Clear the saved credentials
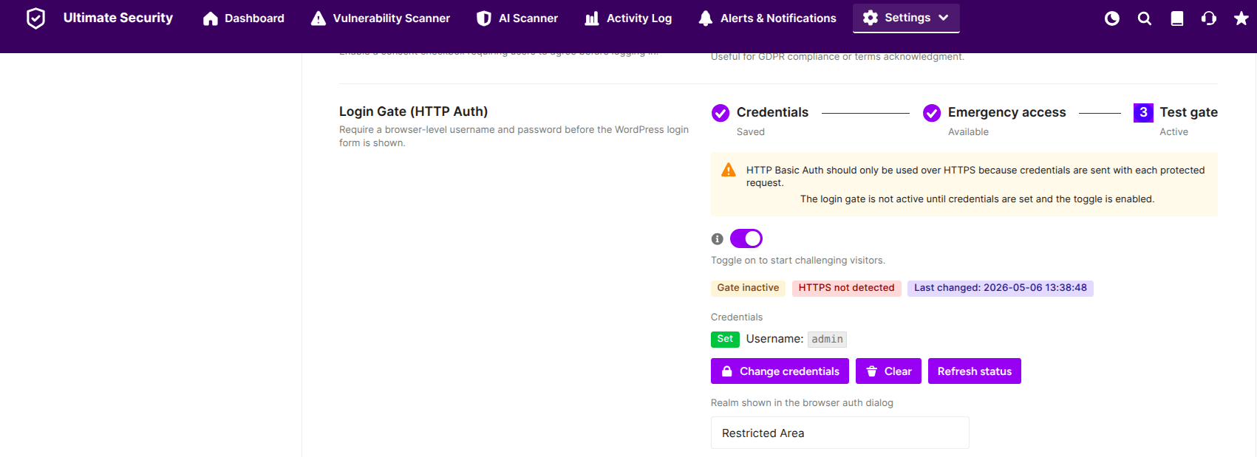The width and height of the screenshot is (1257, 457). (x=888, y=371)
